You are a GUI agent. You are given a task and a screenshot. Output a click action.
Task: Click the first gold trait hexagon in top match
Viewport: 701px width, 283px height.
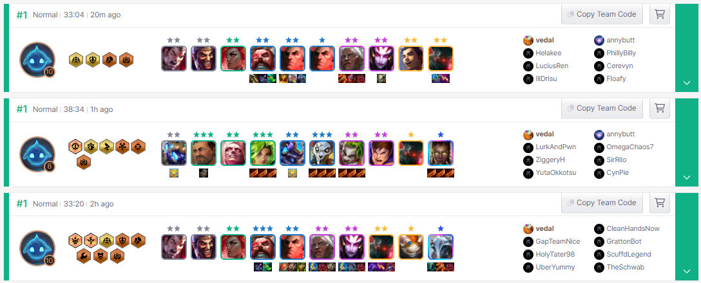point(75,59)
